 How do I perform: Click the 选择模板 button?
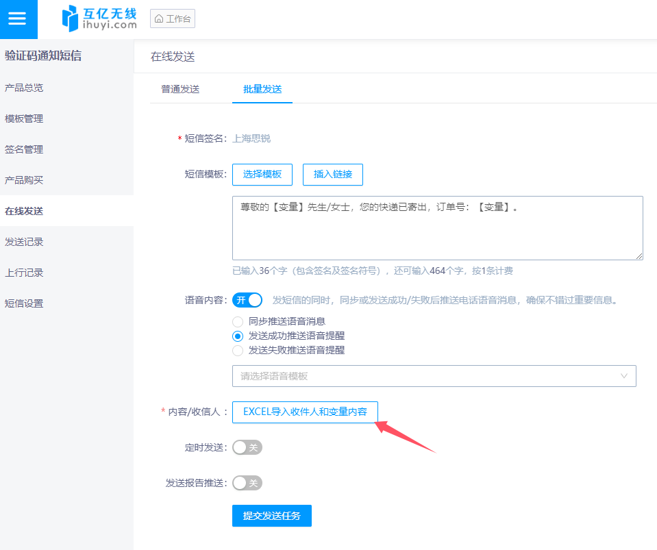(x=262, y=175)
